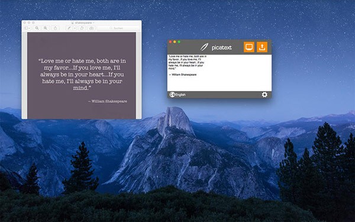355x222 pixels.
Task: Click the Preview rotate button
Action: (82, 28)
